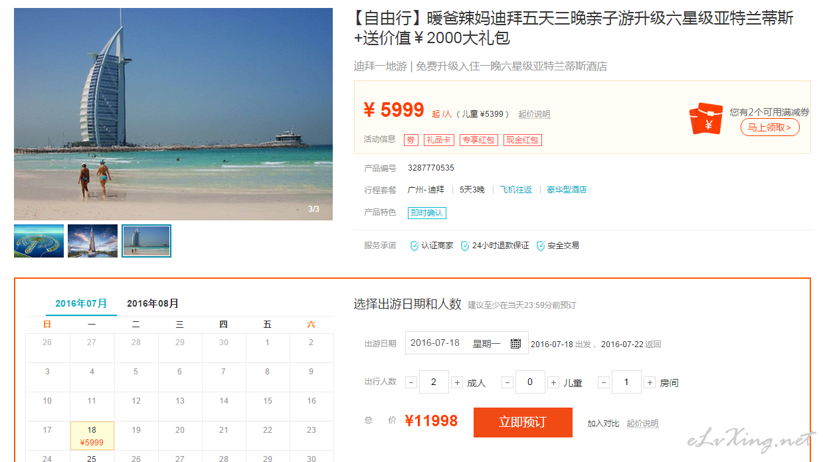Image resolution: width=823 pixels, height=462 pixels.
Task: Open the 飞机往返 link
Action: point(516,190)
